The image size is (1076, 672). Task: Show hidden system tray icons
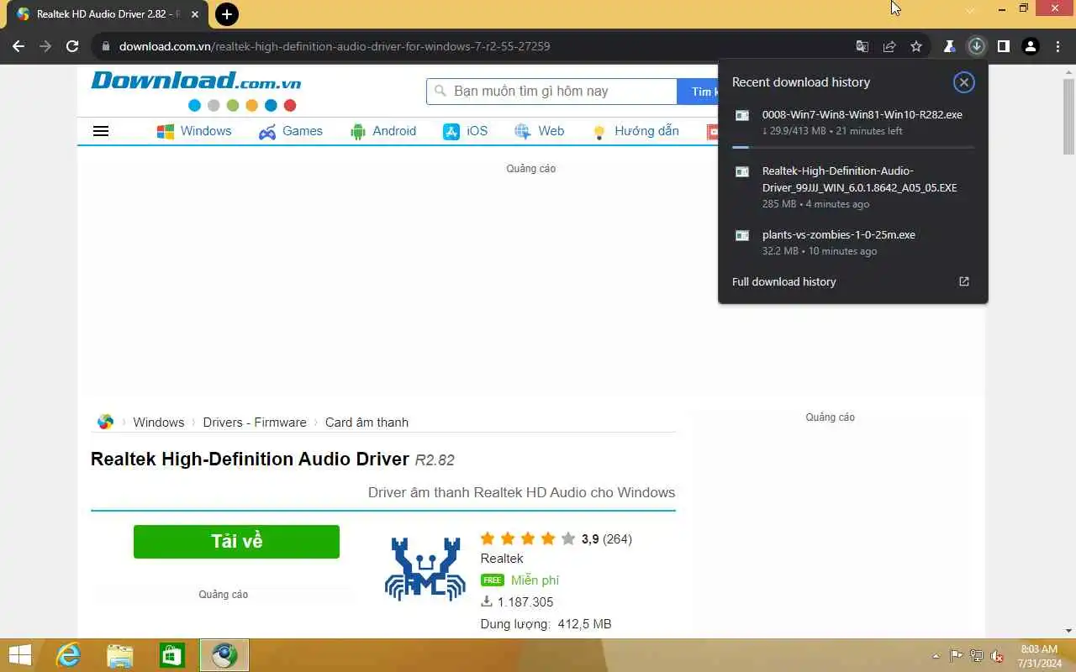tap(936, 656)
